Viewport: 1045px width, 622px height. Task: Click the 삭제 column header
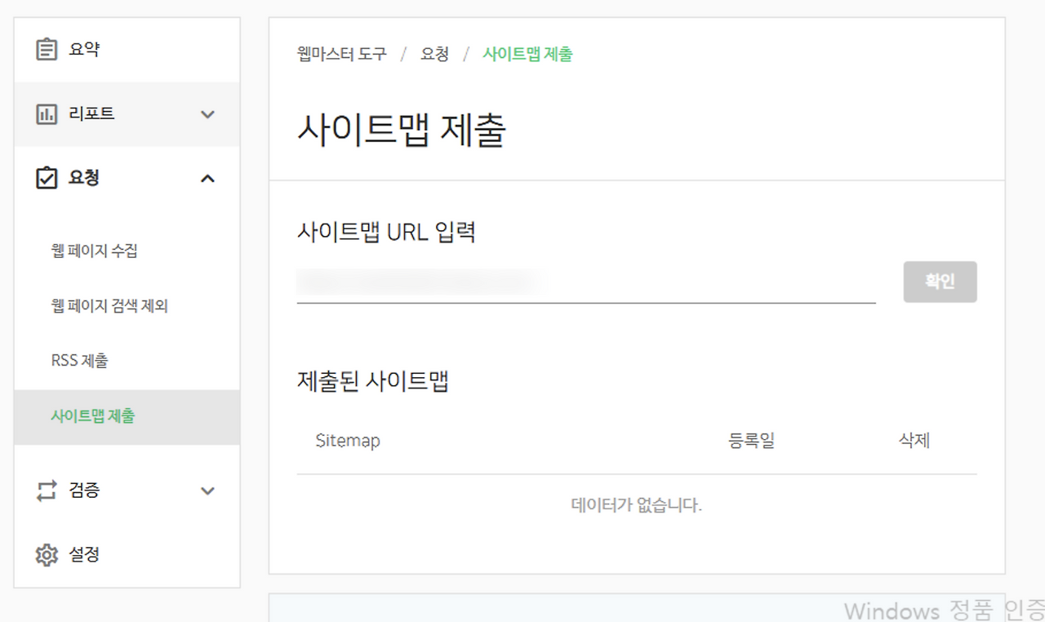(x=913, y=440)
